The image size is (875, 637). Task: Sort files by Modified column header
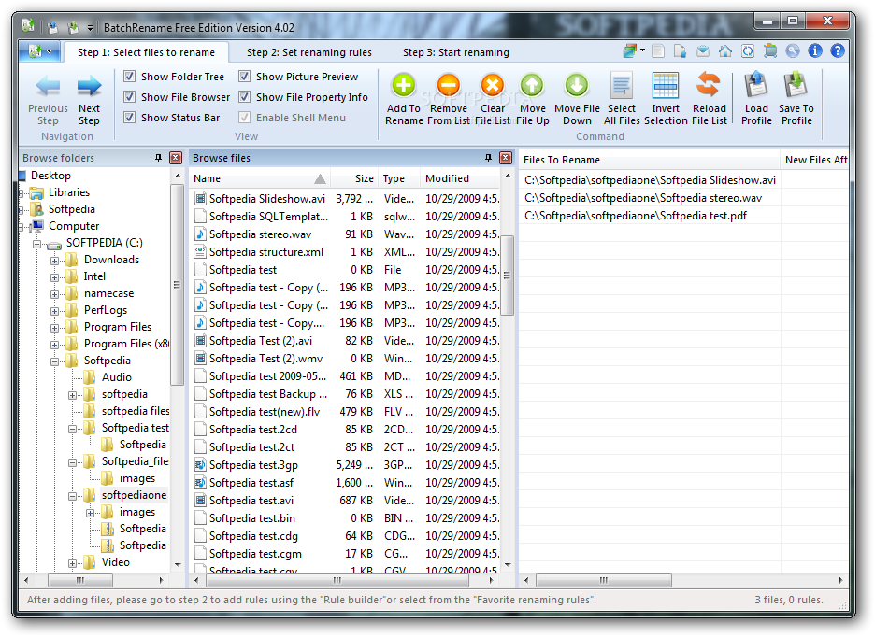click(x=460, y=178)
